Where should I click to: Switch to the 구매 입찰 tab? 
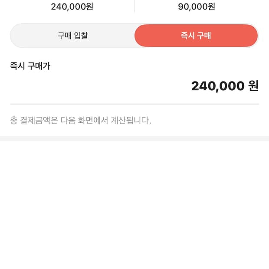(72, 36)
